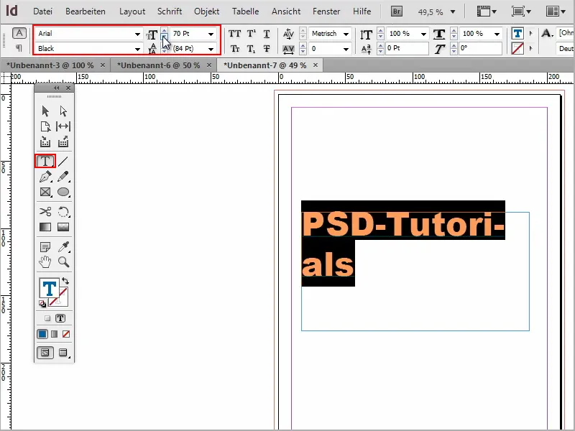Click the text fill color swatch

pyautogui.click(x=49, y=288)
